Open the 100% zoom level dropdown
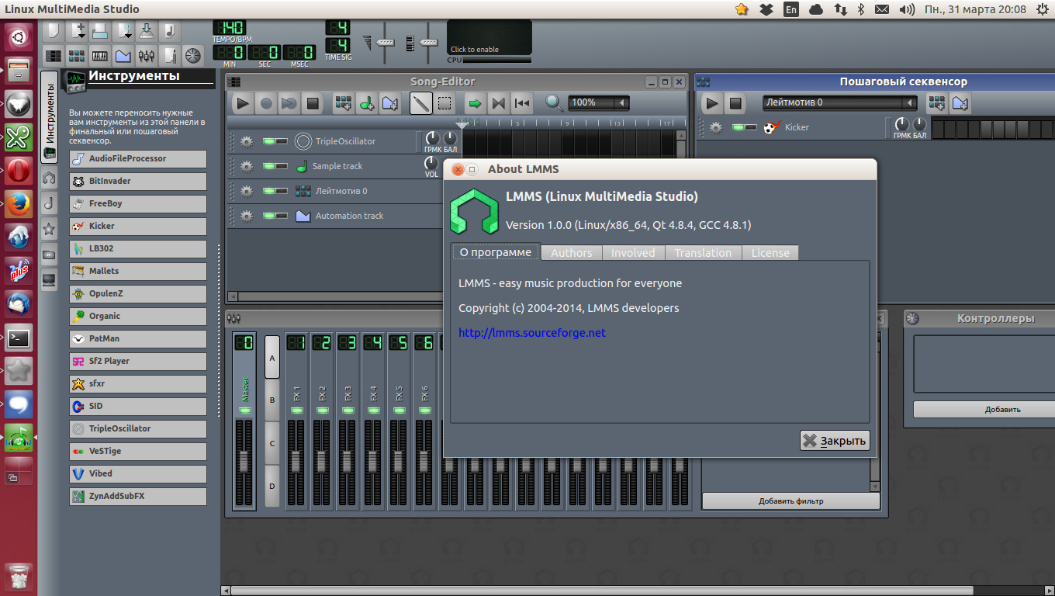 pos(622,102)
